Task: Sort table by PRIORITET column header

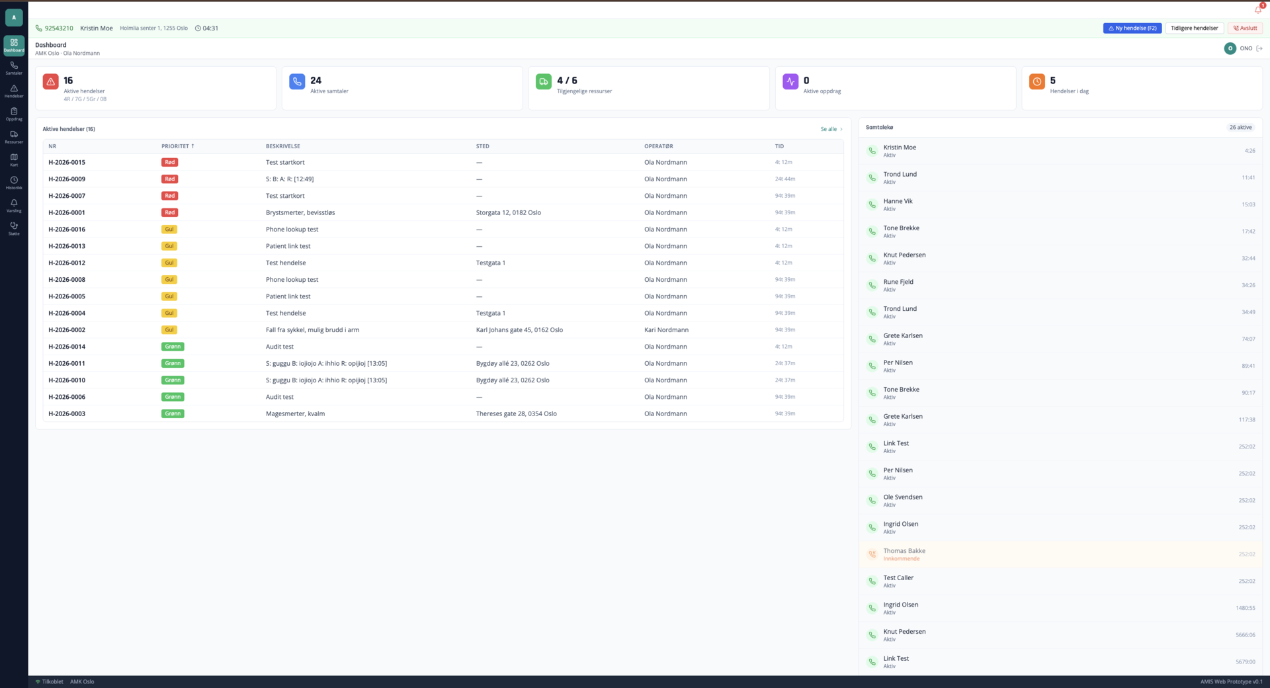Action: click(x=177, y=146)
